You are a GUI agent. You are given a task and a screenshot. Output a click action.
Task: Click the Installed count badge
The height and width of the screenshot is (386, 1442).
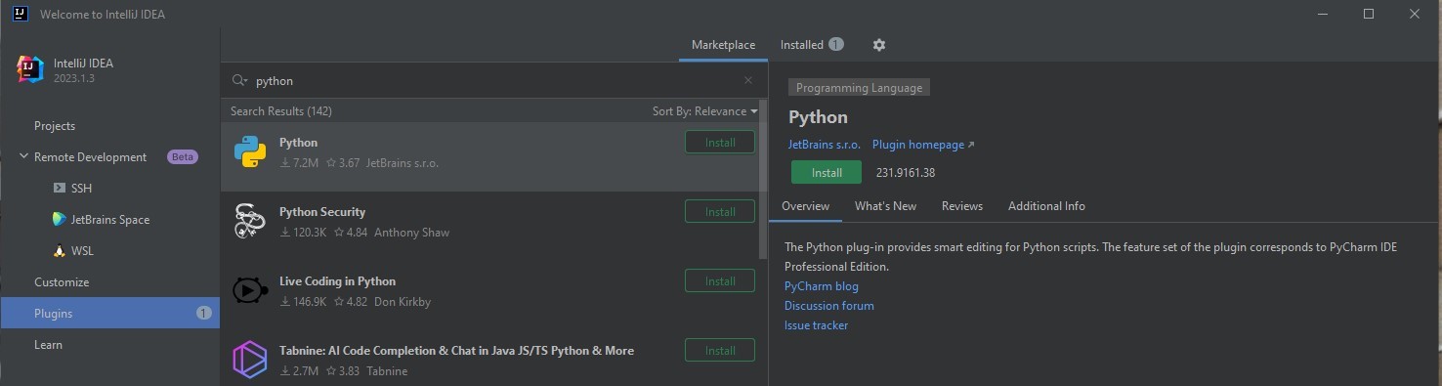tap(835, 44)
